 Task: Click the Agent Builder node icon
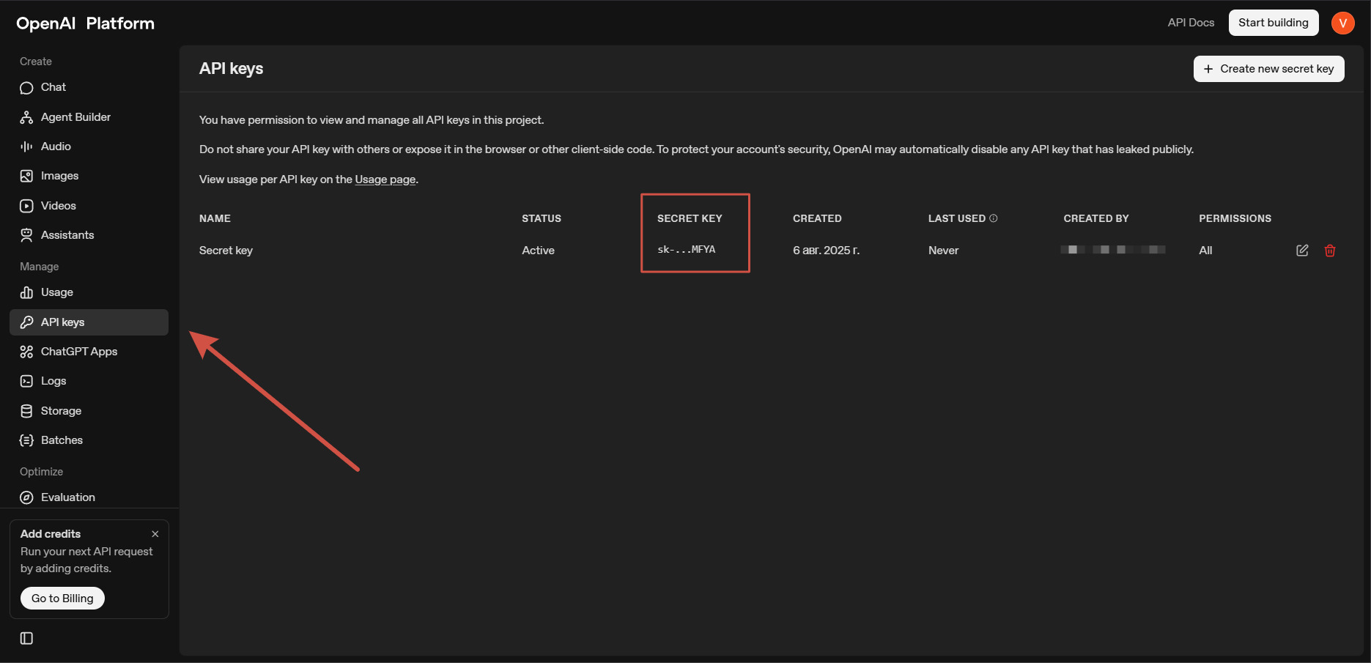coord(26,117)
